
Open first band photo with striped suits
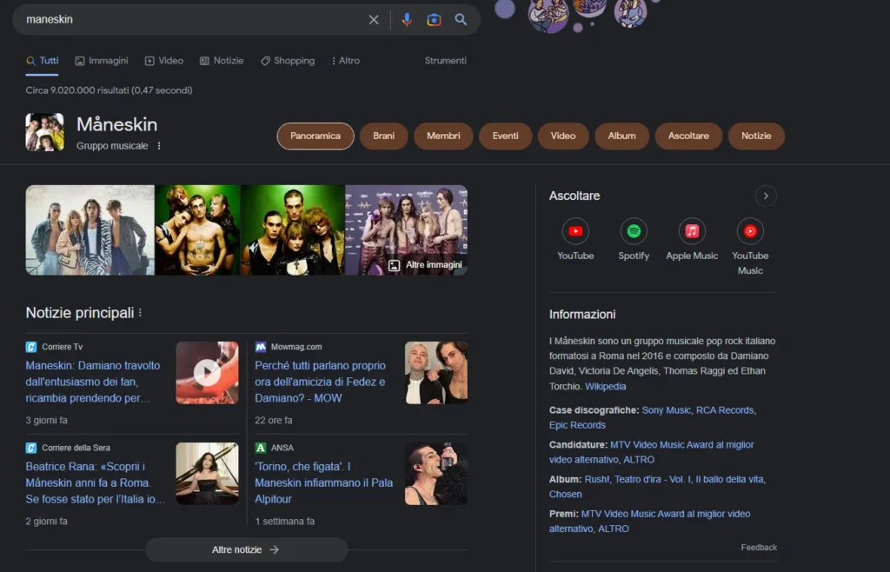(x=90, y=229)
